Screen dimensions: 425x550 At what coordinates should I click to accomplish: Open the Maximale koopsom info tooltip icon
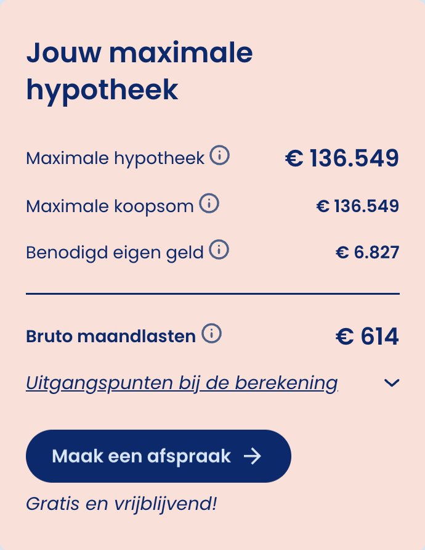click(x=209, y=203)
